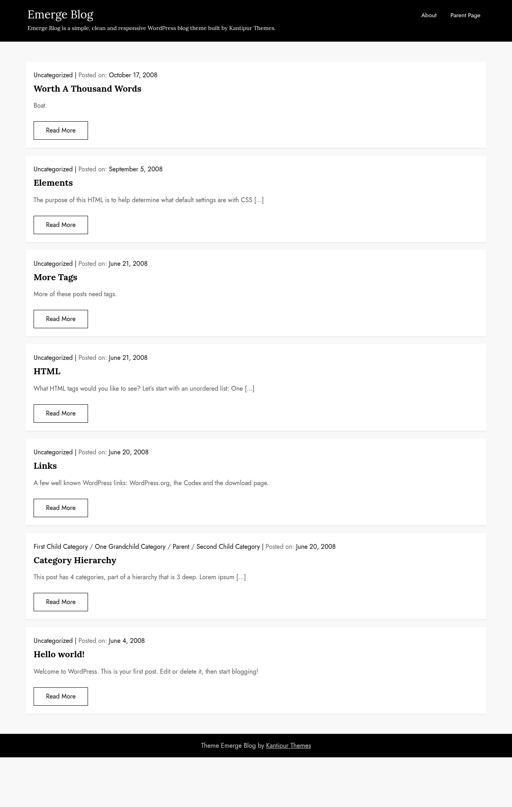Click Read More under Hello world!
This screenshot has height=807, width=512.
click(61, 697)
